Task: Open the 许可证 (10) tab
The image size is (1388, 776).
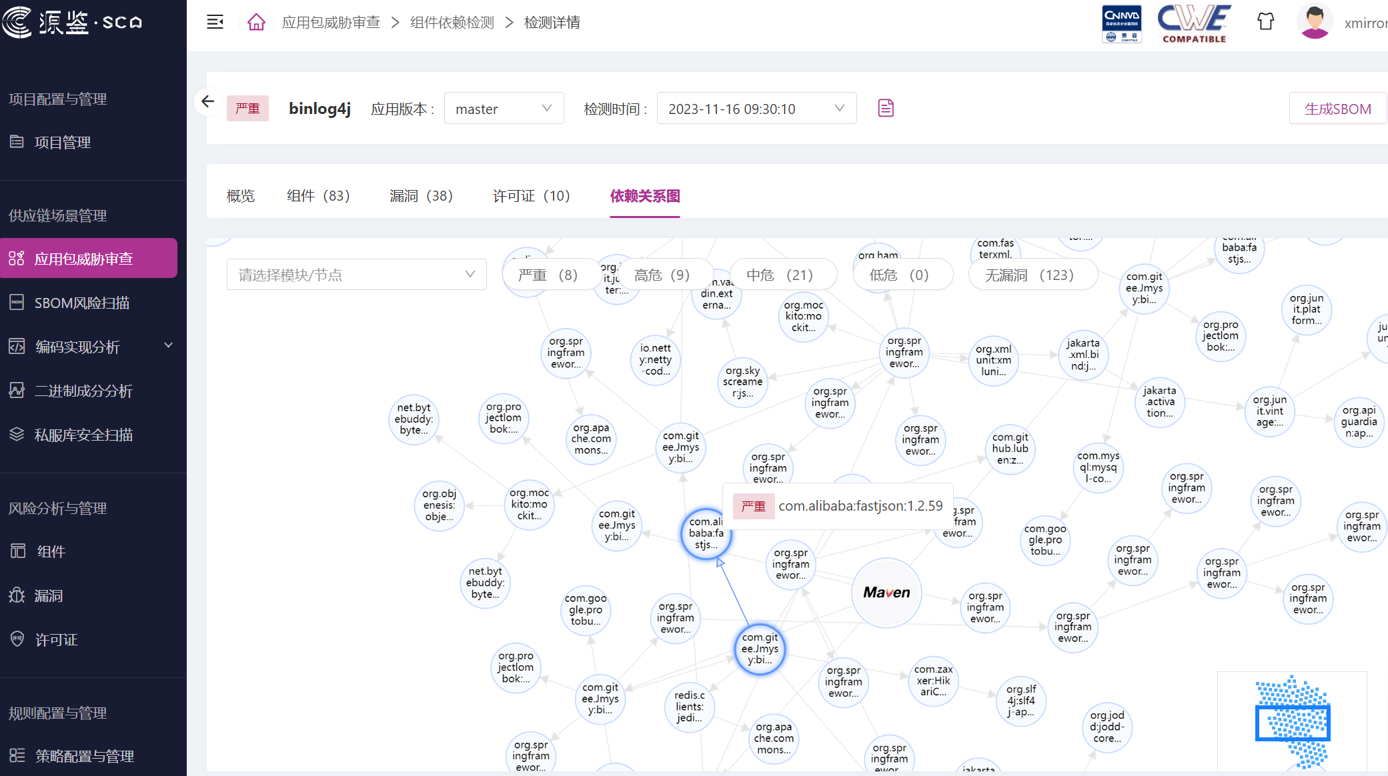Action: coord(532,195)
